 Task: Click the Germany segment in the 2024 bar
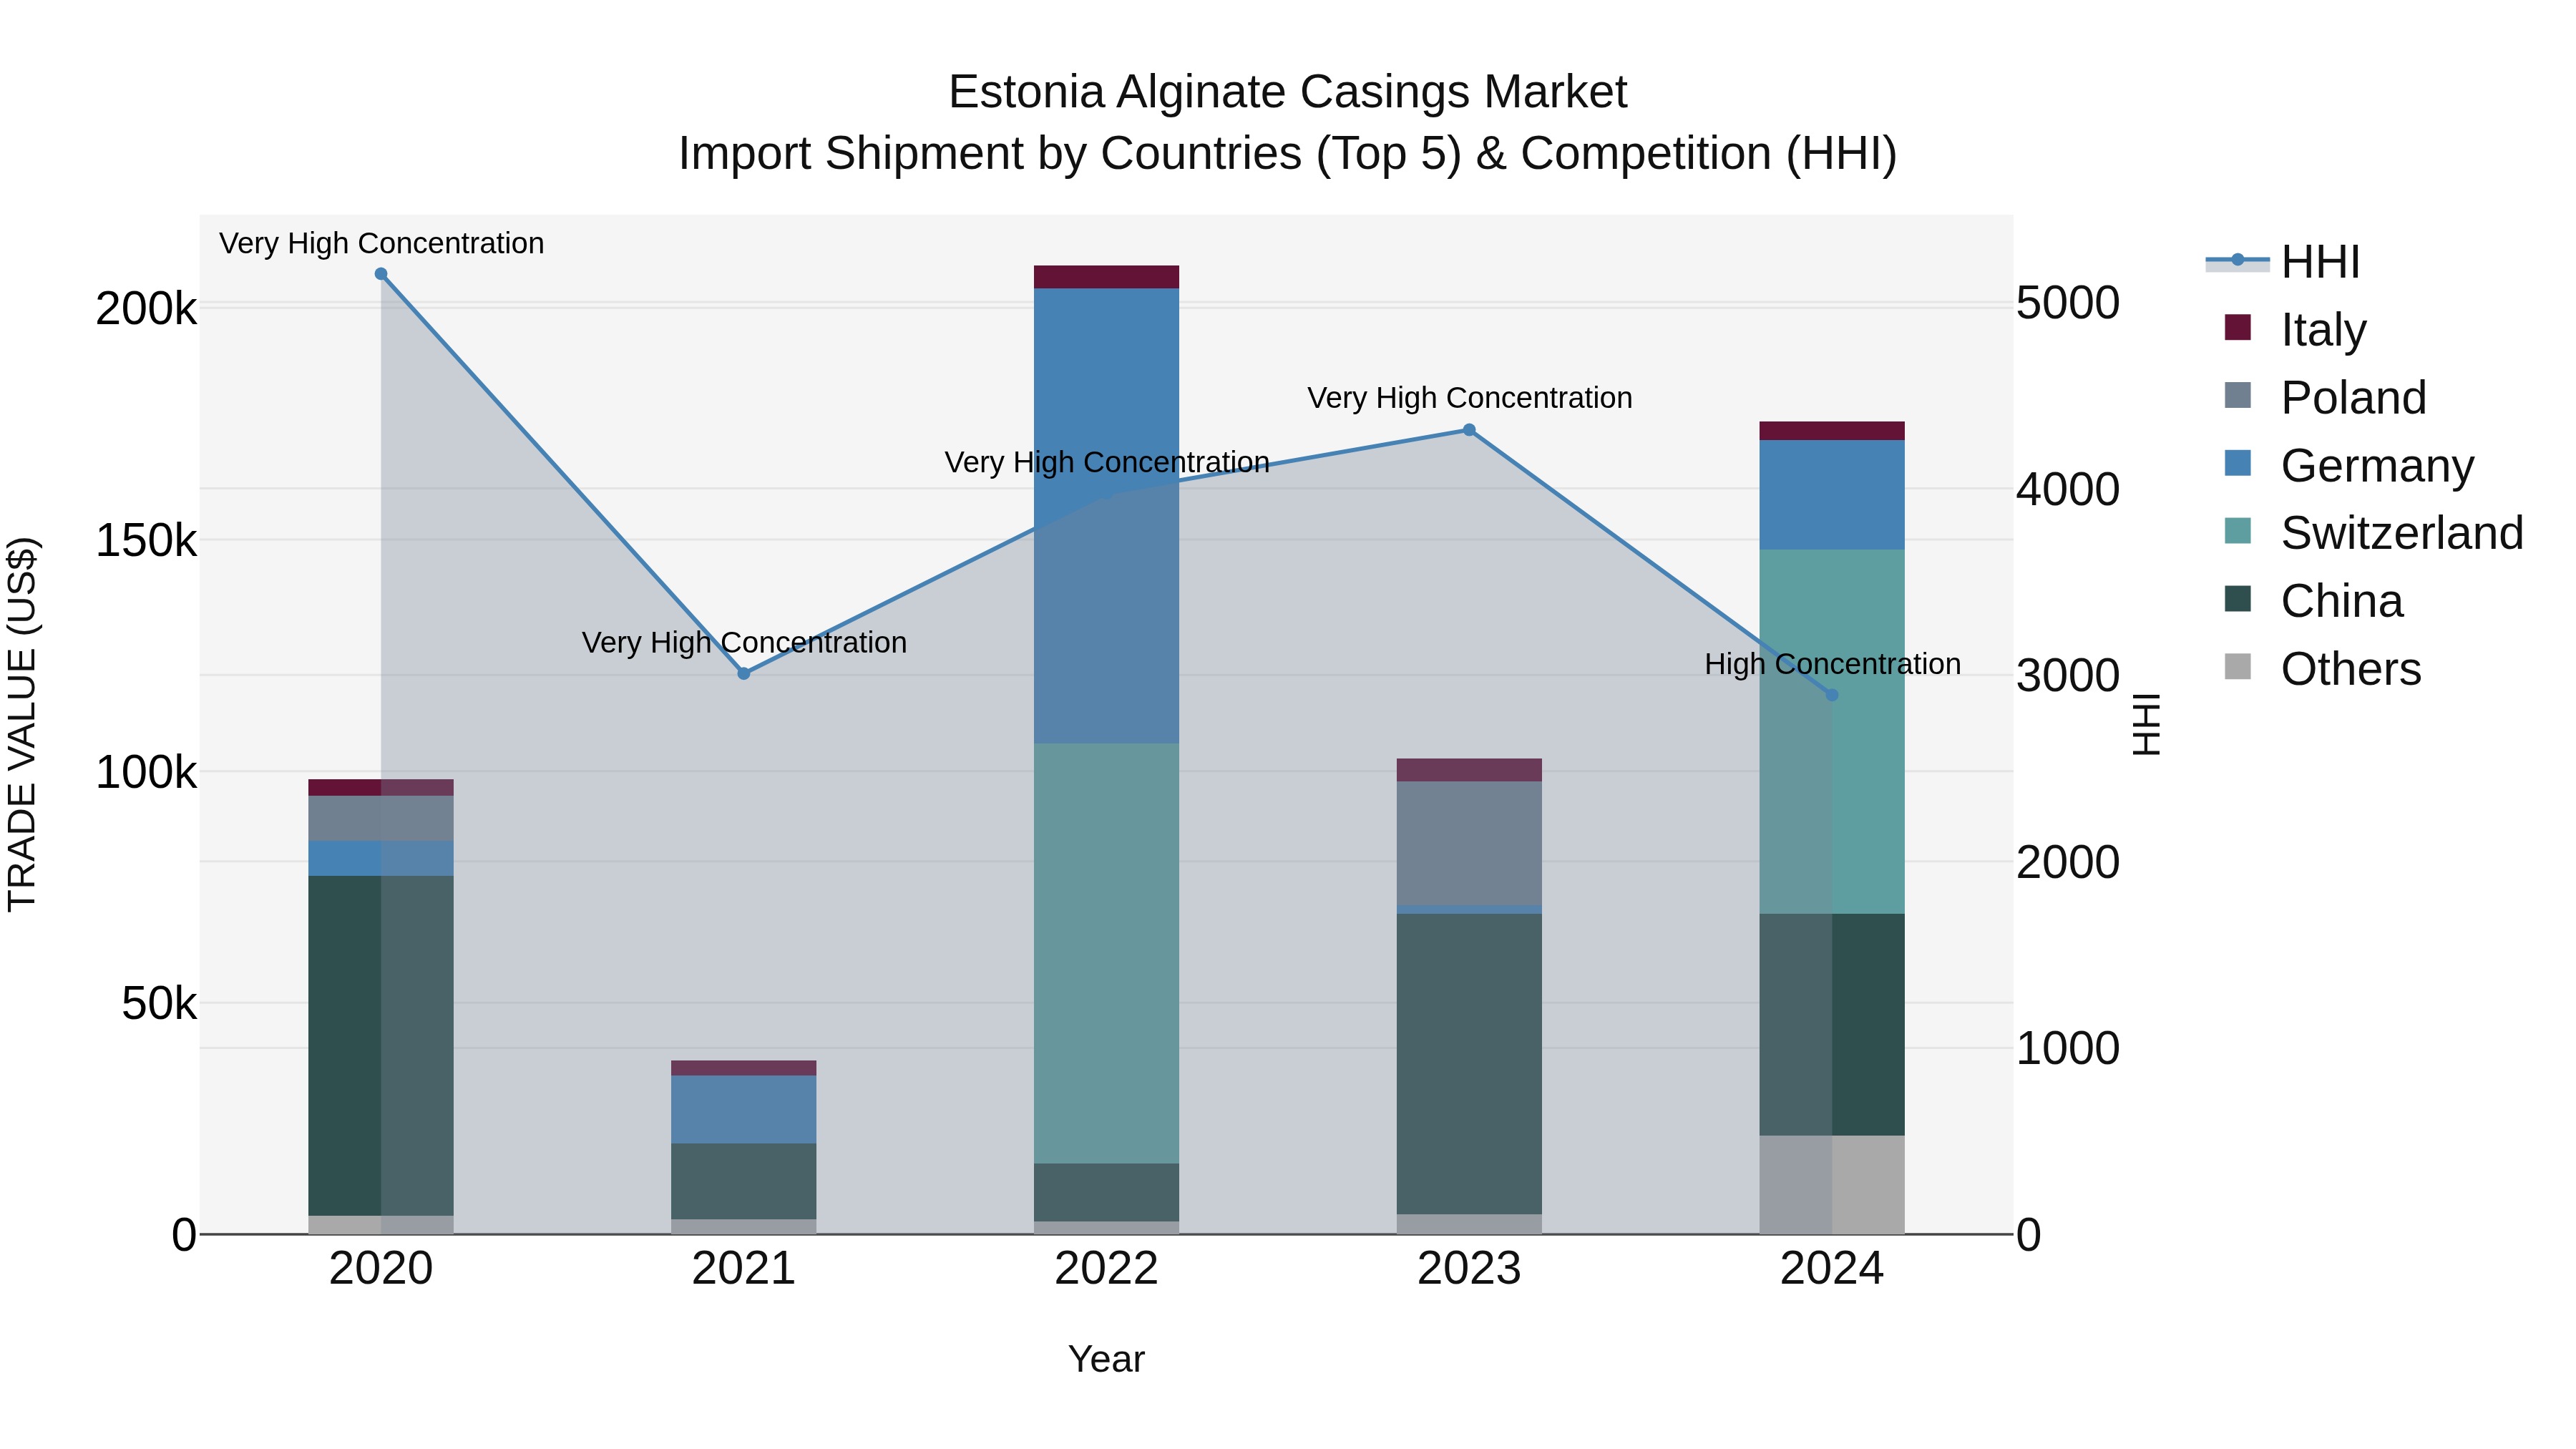[x=1832, y=495]
